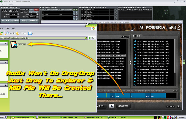Open the mtpdk.mid file icon
This screenshot has width=186, height=119.
(13, 44)
